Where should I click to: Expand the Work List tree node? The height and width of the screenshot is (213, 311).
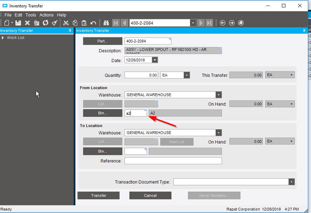[x=3, y=38]
